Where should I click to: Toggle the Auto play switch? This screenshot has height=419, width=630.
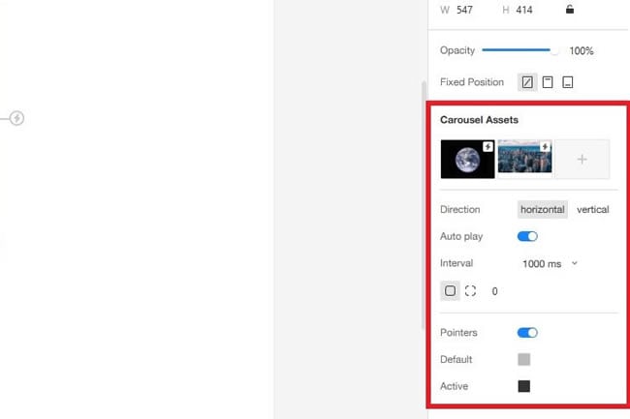coord(527,236)
